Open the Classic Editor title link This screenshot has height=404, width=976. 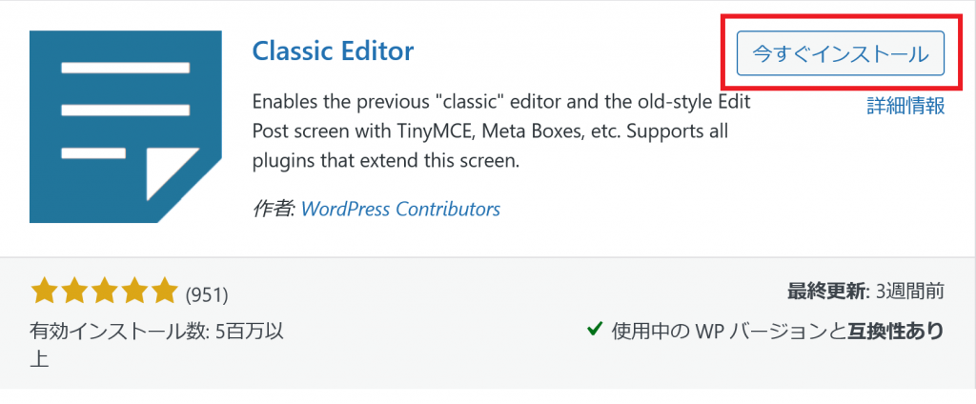tap(333, 51)
